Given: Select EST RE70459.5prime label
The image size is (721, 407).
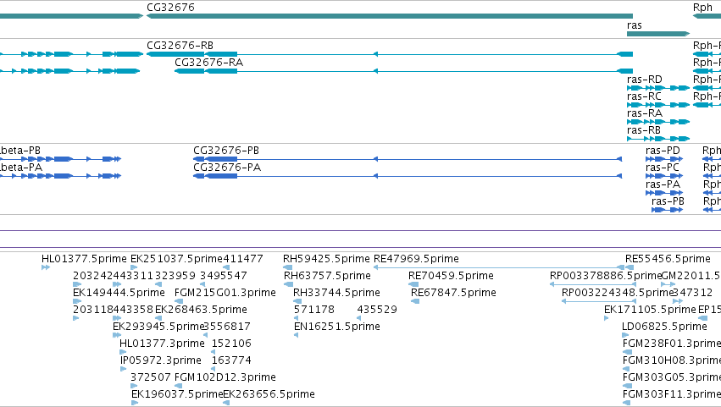Looking at the screenshot, I should [x=451, y=276].
